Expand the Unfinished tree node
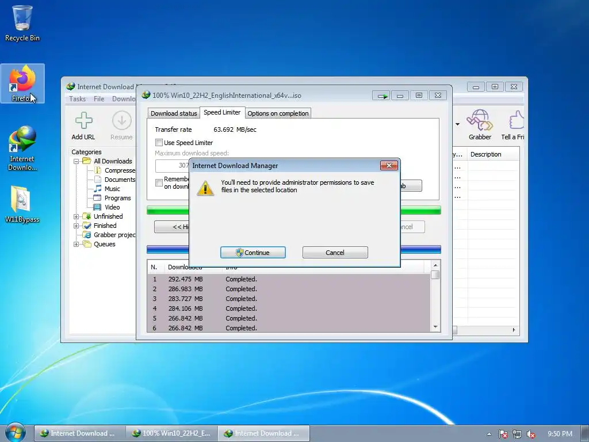The width and height of the screenshot is (589, 442). point(77,216)
